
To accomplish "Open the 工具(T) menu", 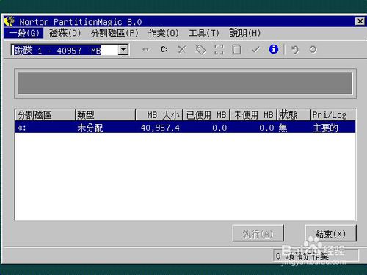I will 204,33.
